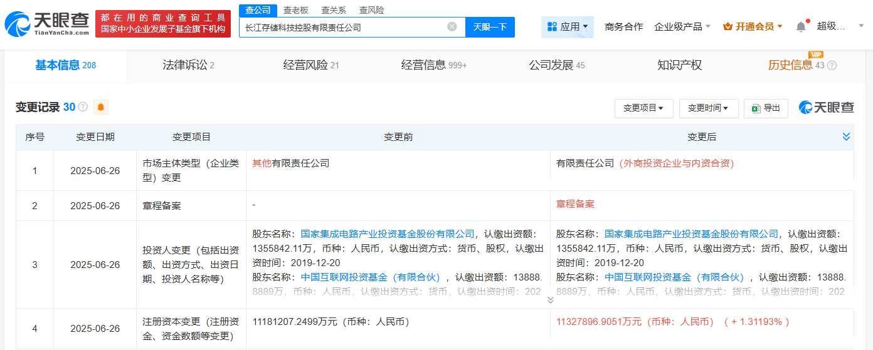The width and height of the screenshot is (873, 350).
Task: Click the help icon beside 历史信息 43
Action: point(832,65)
